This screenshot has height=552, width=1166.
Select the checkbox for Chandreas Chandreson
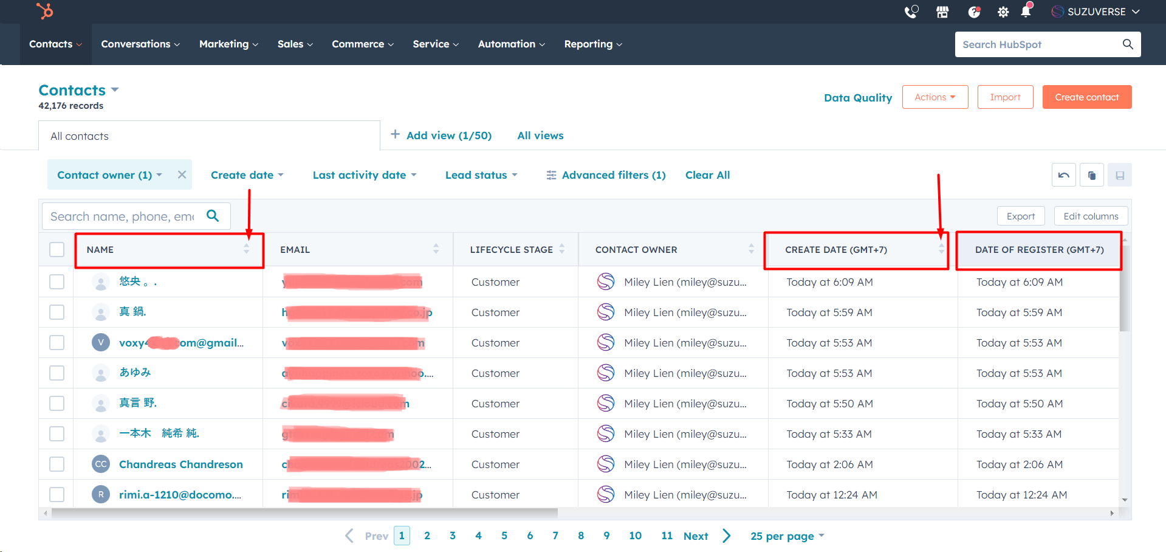pos(57,464)
